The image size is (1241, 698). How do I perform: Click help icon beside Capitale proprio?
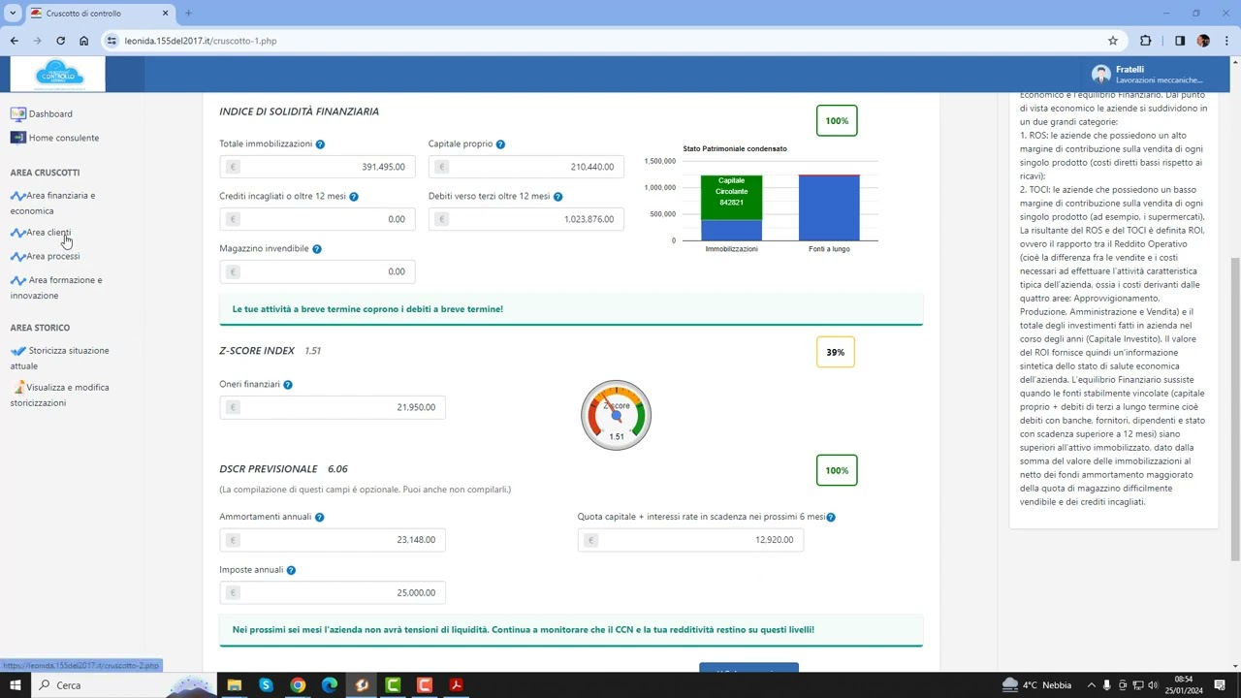click(500, 144)
